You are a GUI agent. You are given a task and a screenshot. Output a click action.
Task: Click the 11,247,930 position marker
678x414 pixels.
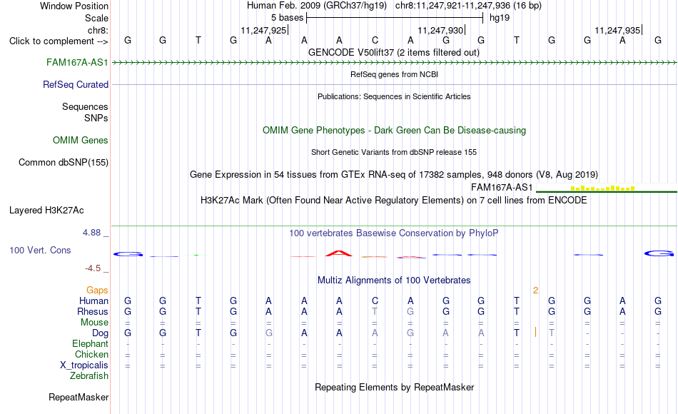coord(440,30)
